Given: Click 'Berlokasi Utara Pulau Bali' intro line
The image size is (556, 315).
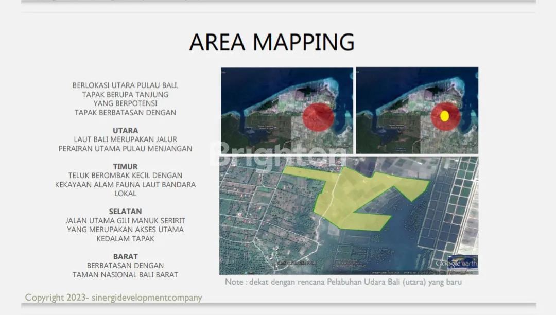Looking at the screenshot, I should (125, 85).
